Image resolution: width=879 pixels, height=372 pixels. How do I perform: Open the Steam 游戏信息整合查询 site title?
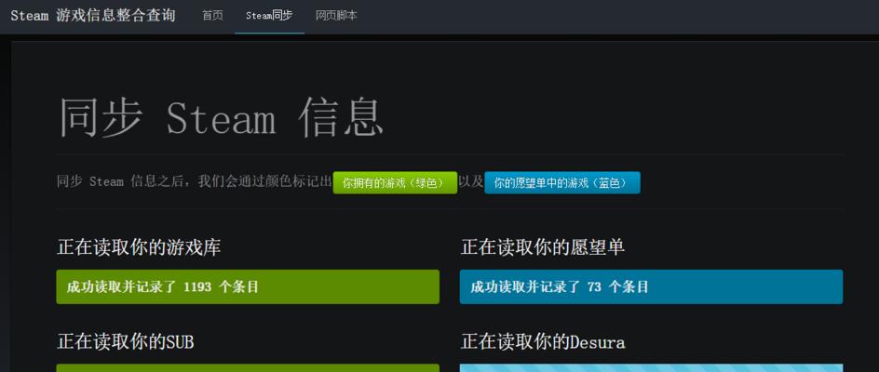93,16
